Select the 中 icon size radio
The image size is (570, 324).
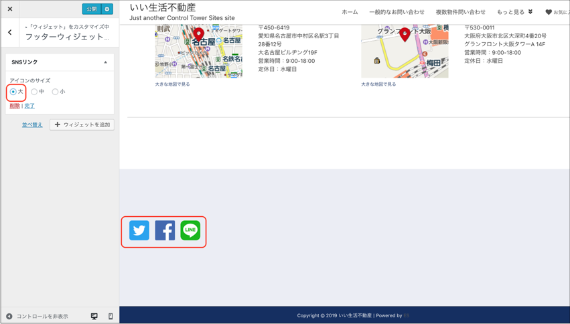(34, 92)
